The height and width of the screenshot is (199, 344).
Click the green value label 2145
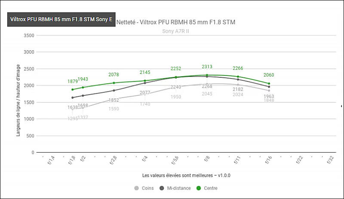coord(145,72)
